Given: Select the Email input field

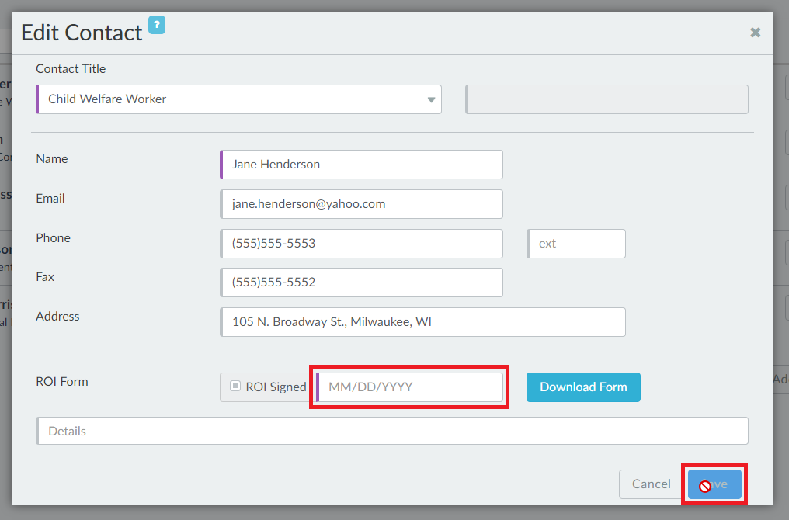Looking at the screenshot, I should click(362, 204).
